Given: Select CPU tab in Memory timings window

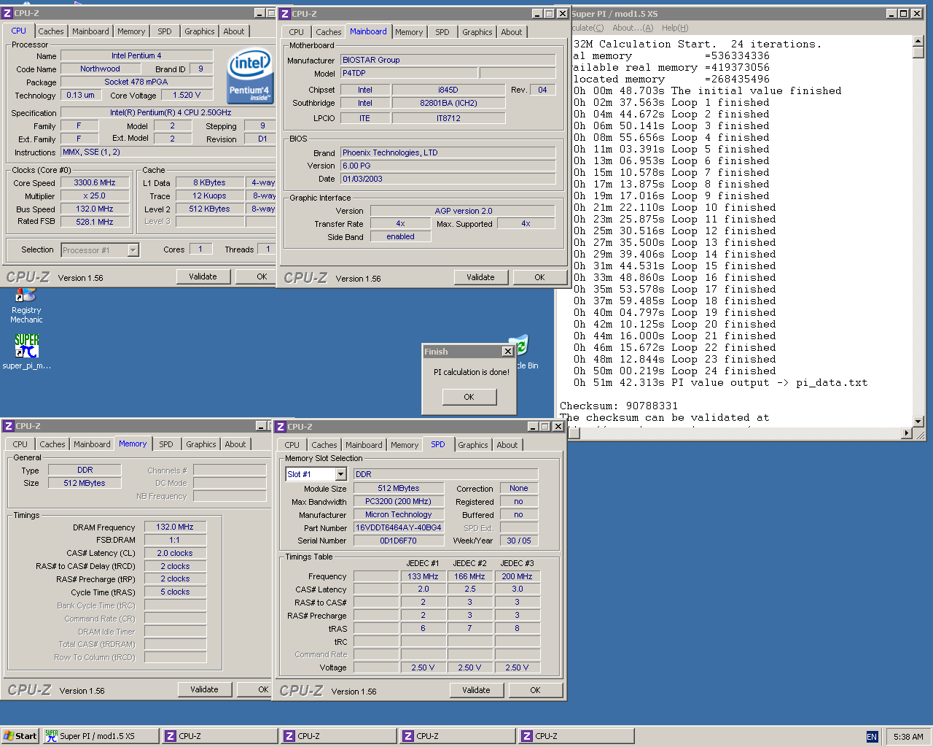Looking at the screenshot, I should 20,444.
